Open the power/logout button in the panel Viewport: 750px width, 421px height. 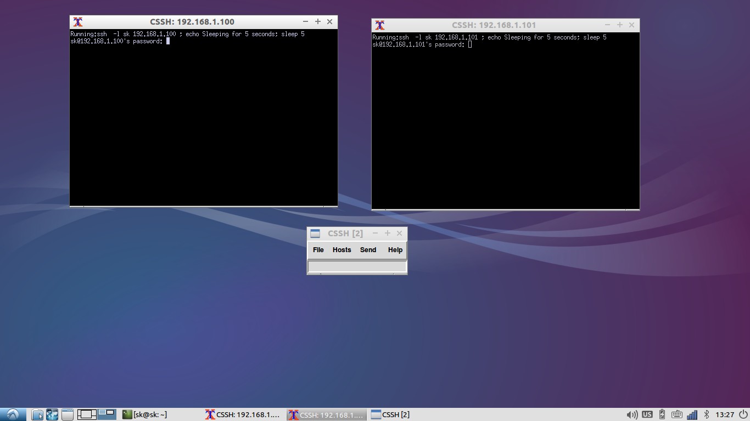click(x=743, y=414)
